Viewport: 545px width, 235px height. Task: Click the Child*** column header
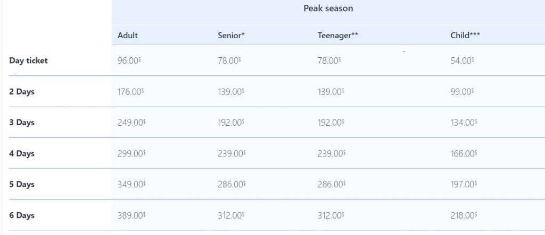tap(466, 36)
